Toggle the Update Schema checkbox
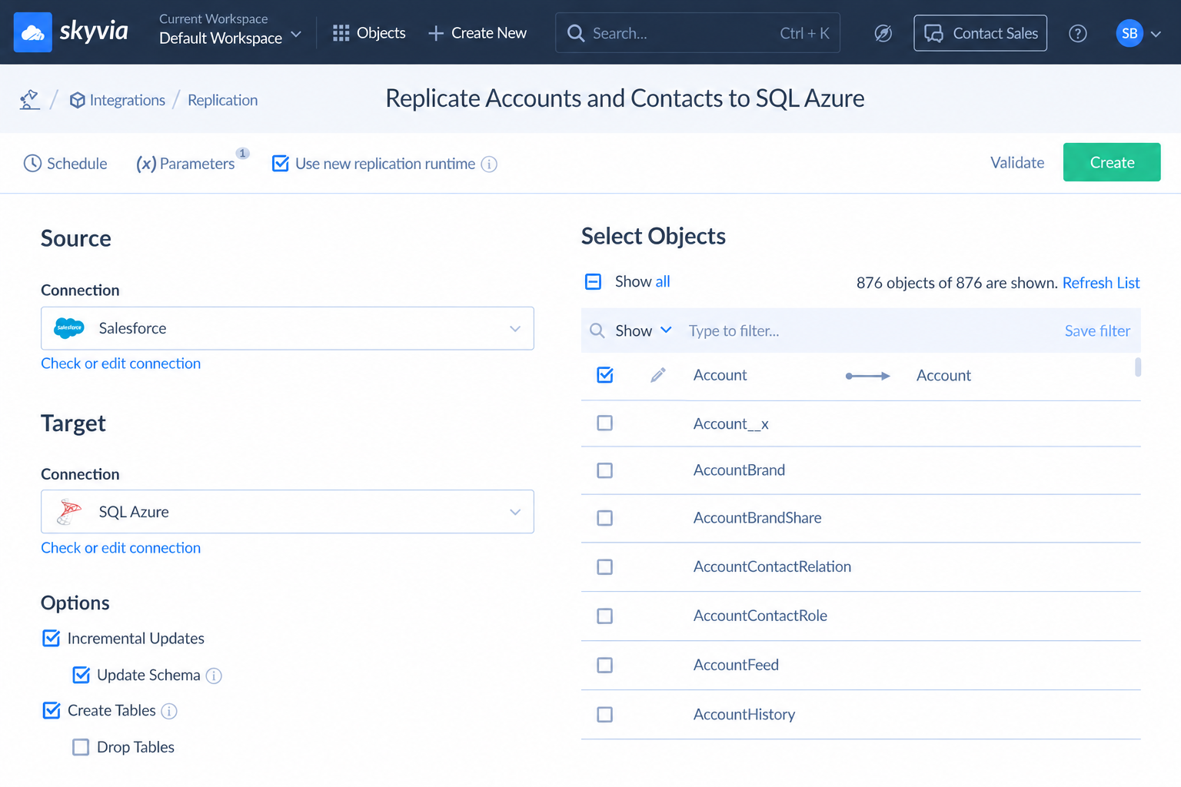This screenshot has height=787, width=1181. pos(81,675)
